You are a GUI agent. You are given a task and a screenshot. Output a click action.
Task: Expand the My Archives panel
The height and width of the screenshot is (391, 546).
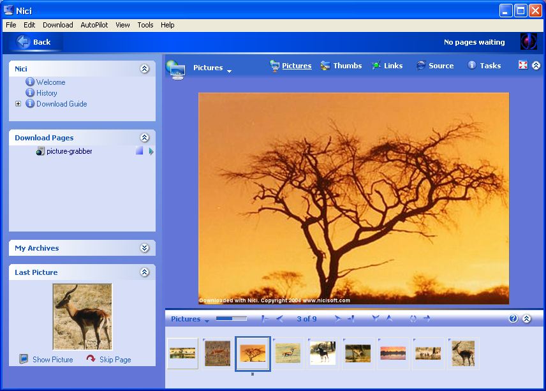(145, 248)
